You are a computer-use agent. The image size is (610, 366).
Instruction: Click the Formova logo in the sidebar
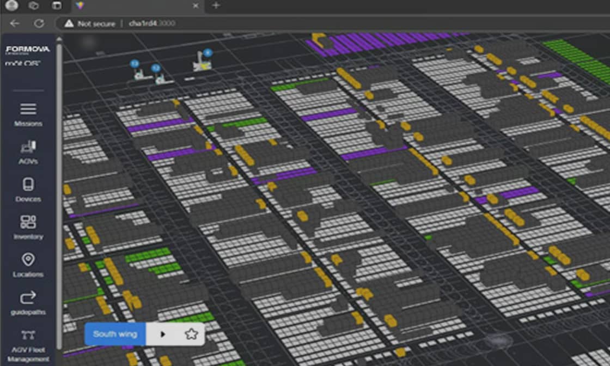pos(28,50)
